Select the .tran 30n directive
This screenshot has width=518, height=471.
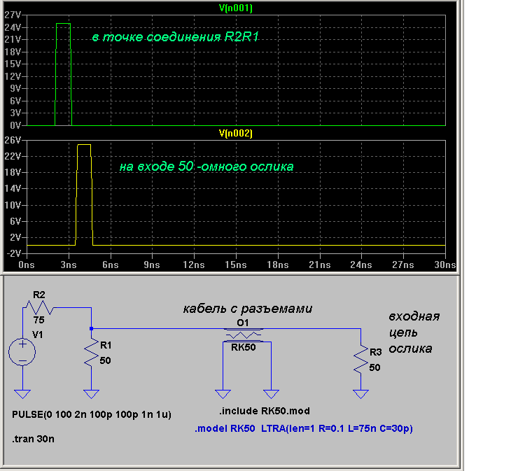pos(33,439)
